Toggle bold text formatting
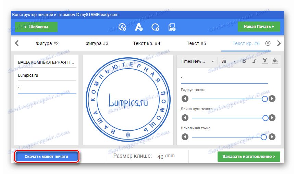Screen dimensions: 295x174 point(244,61)
